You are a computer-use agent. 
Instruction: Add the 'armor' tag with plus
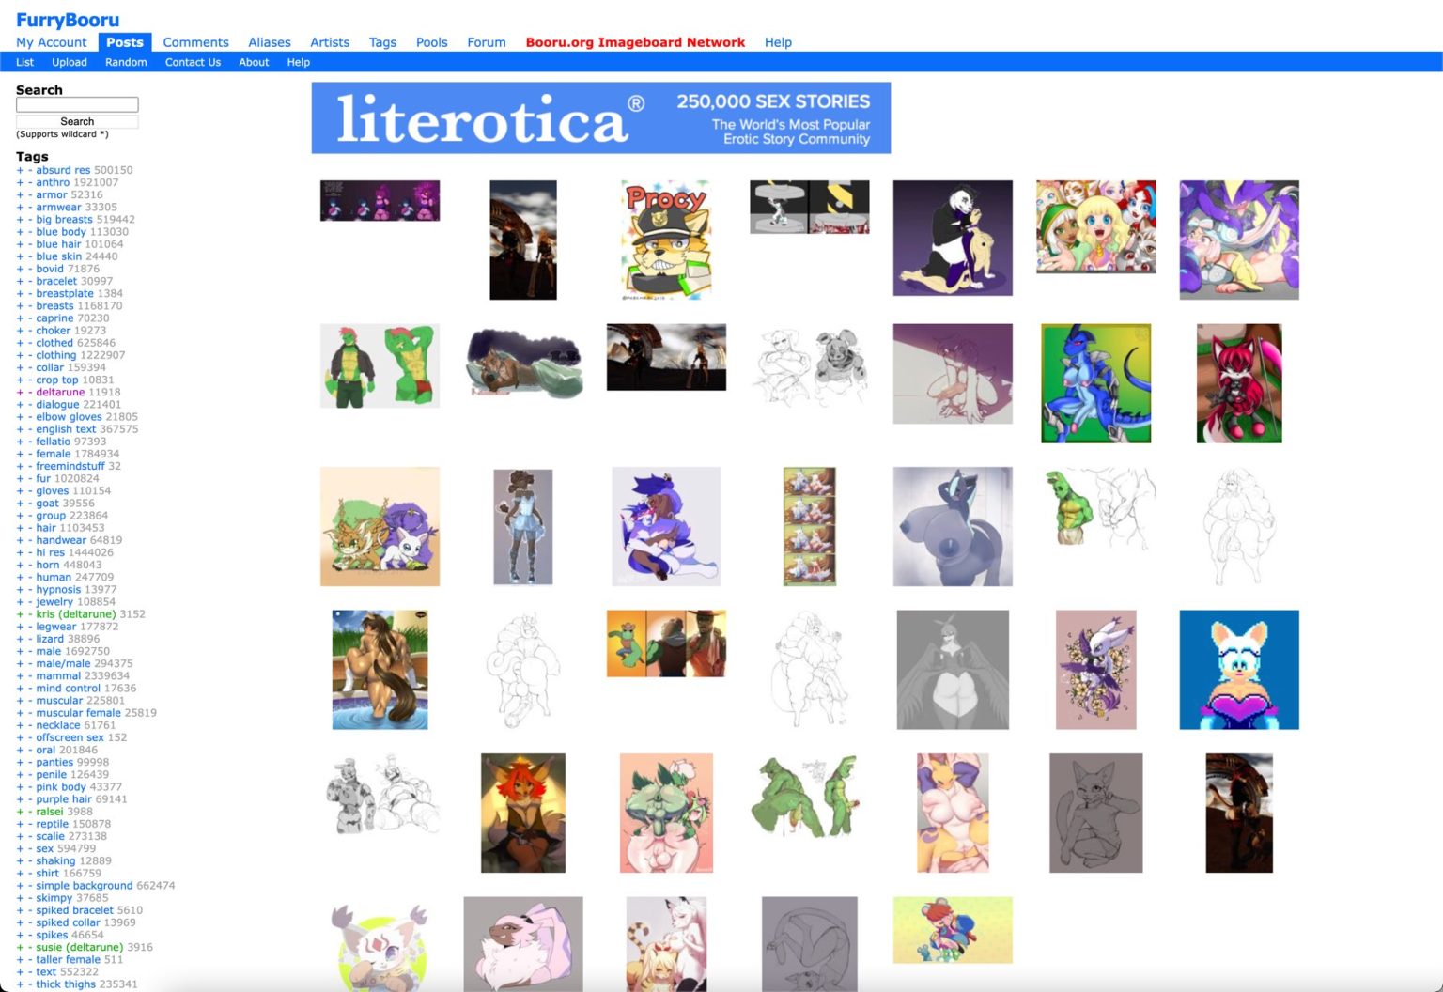point(20,194)
